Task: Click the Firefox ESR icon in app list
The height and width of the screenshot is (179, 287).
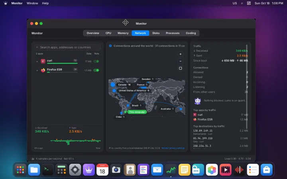Action: [43, 70]
